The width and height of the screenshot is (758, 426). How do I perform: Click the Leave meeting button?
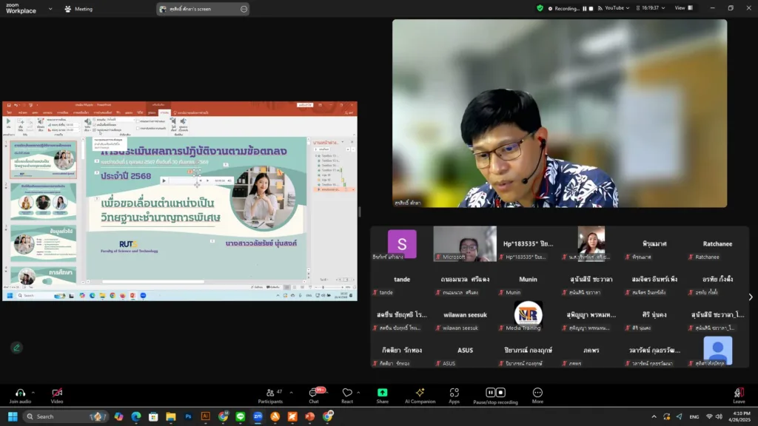click(738, 393)
